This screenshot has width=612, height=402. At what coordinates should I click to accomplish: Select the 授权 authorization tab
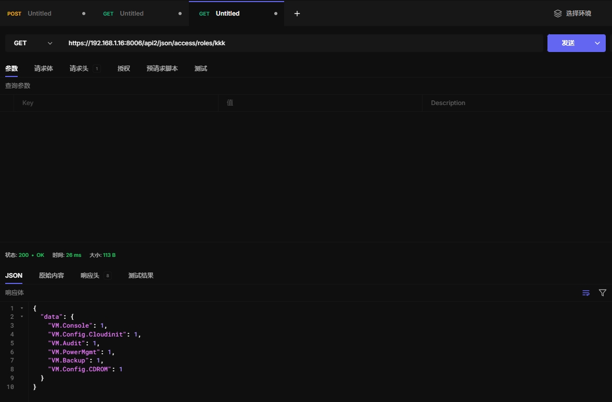pyautogui.click(x=124, y=69)
